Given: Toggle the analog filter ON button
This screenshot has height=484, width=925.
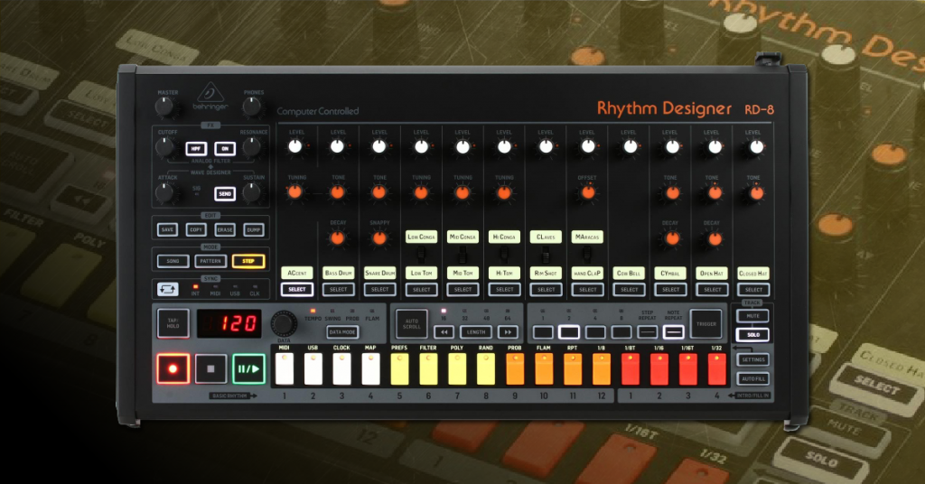Looking at the screenshot, I should pyautogui.click(x=225, y=148).
